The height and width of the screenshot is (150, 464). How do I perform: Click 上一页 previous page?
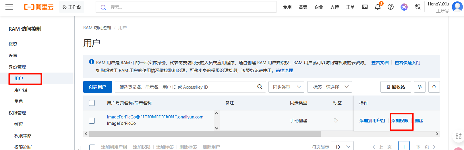click(x=382, y=147)
